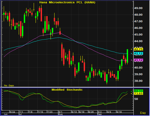Select the yellow 42.75 last price label
This screenshot has width=150, height=116.
[138, 49]
